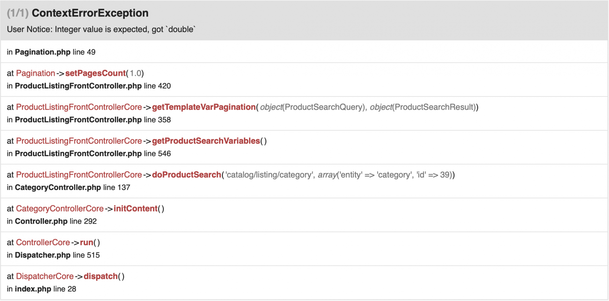This screenshot has width=609, height=301.
Task: Click Dispatcher.php line 515 reference
Action: (x=43, y=255)
